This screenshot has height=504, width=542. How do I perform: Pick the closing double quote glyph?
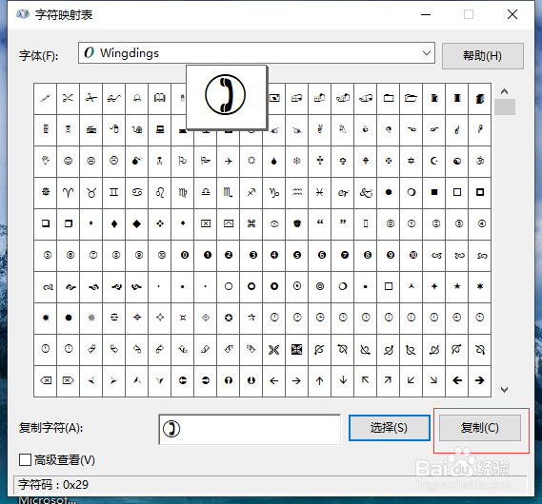[343, 224]
